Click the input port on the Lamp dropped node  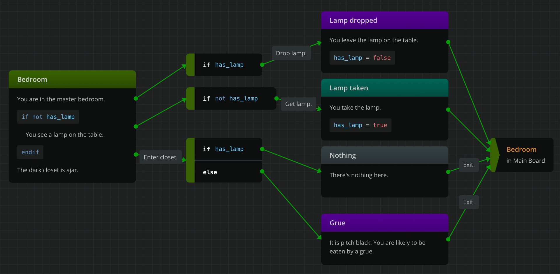[320, 43]
